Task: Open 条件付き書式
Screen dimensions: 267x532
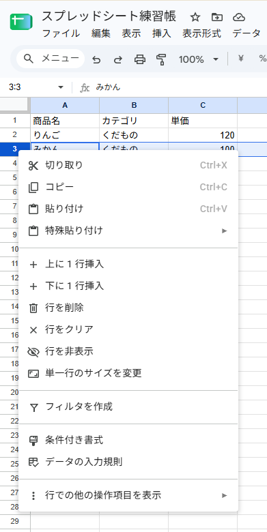Action: pos(128,441)
